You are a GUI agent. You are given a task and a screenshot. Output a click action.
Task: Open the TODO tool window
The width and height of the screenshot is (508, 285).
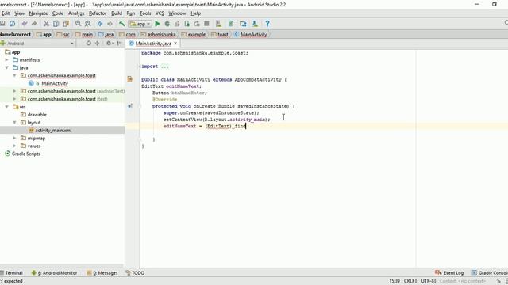135,272
